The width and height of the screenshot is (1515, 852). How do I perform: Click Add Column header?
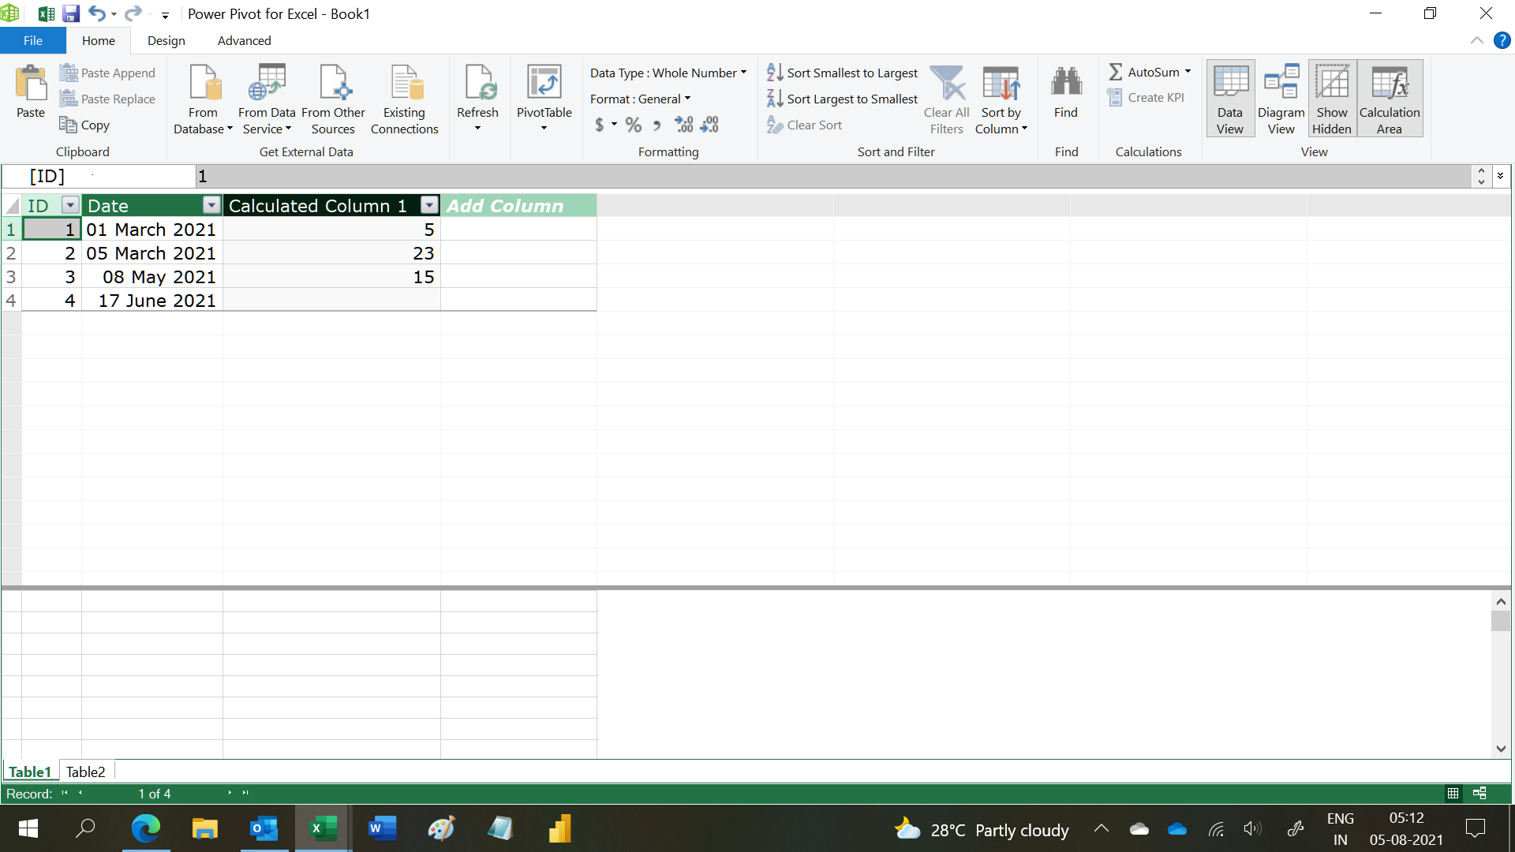(x=518, y=206)
